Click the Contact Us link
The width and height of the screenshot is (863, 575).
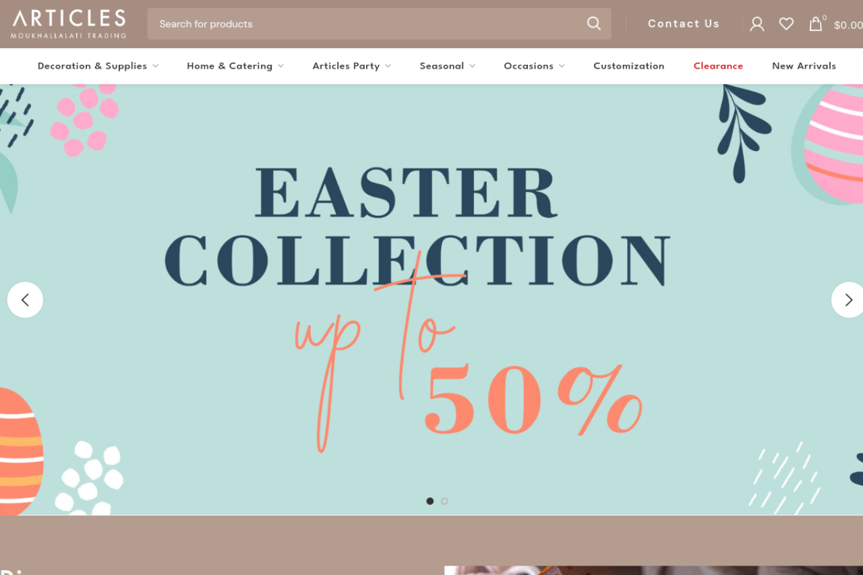point(684,24)
